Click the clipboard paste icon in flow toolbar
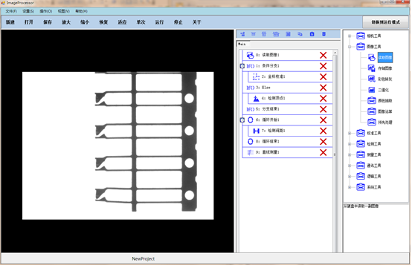Screen dimensions: 412x268 point(312,34)
